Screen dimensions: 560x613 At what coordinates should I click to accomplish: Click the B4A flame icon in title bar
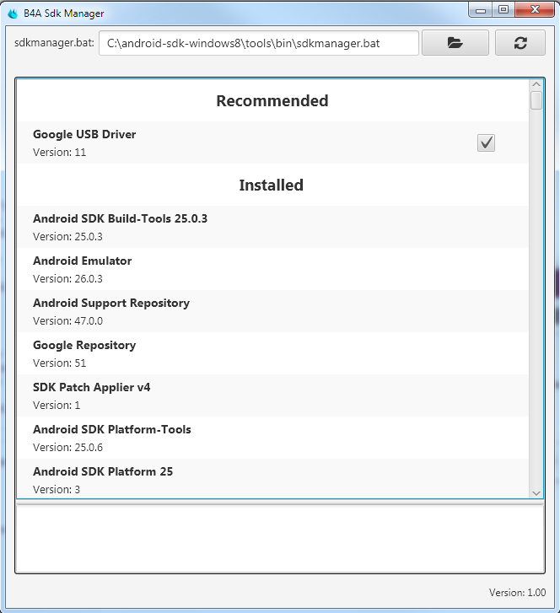tap(13, 13)
